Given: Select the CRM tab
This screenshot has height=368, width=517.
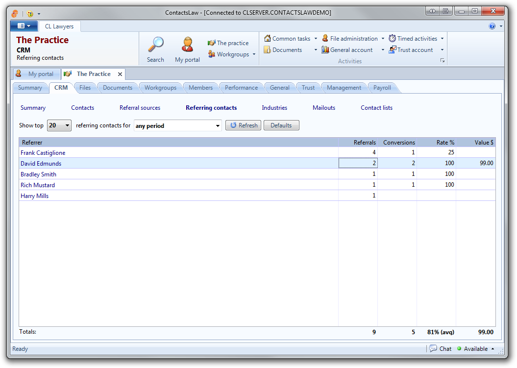Looking at the screenshot, I should tap(61, 88).
